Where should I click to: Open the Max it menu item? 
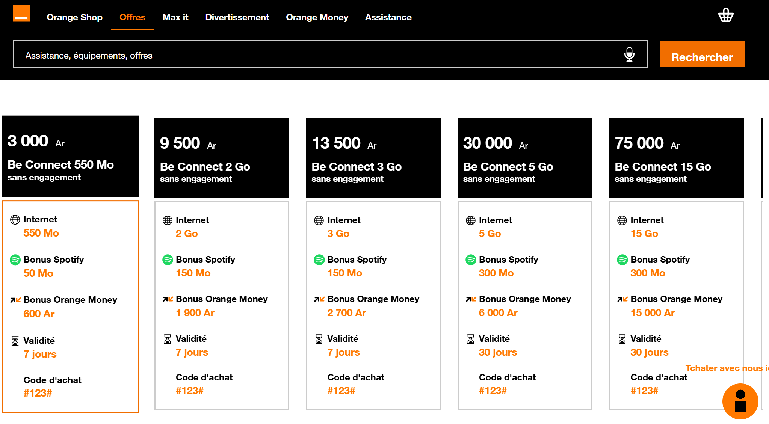[x=175, y=17]
